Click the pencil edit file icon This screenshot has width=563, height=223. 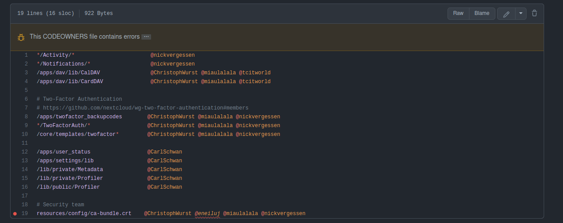506,14
